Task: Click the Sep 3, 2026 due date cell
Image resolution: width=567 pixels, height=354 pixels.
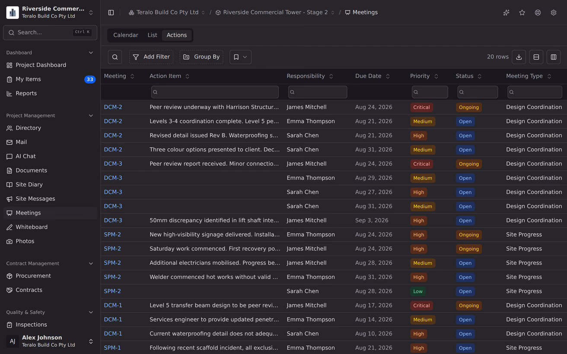Action: (372, 221)
